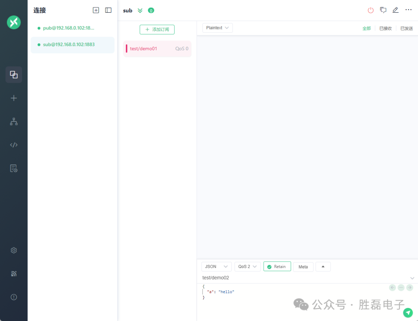Expand the topic history chevron at test/demo02
The width and height of the screenshot is (418, 321).
coord(412,278)
